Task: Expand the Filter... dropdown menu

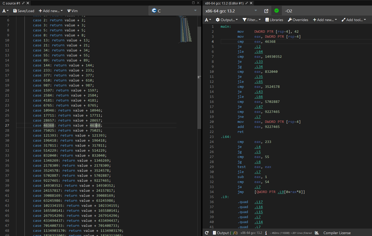Action: coord(252,20)
